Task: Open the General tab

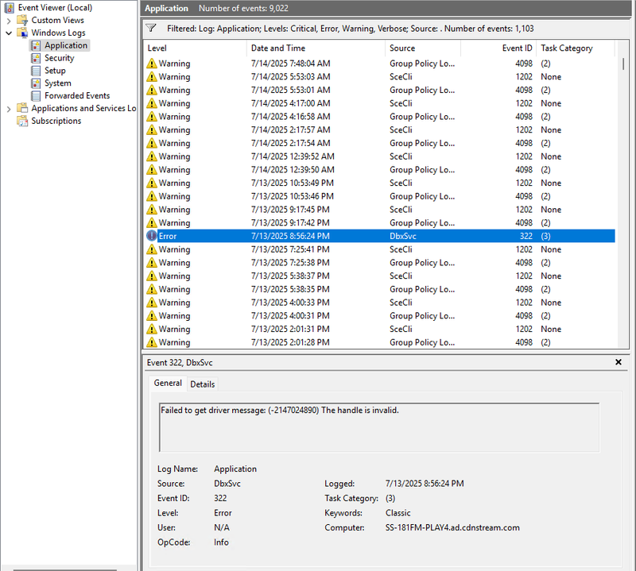Action: tap(168, 383)
